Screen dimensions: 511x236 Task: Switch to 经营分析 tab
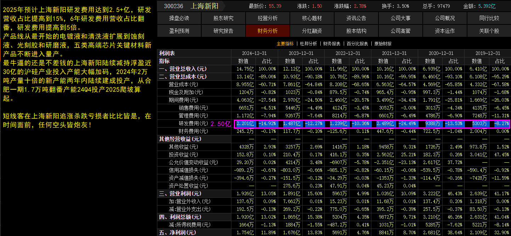tap(268, 18)
